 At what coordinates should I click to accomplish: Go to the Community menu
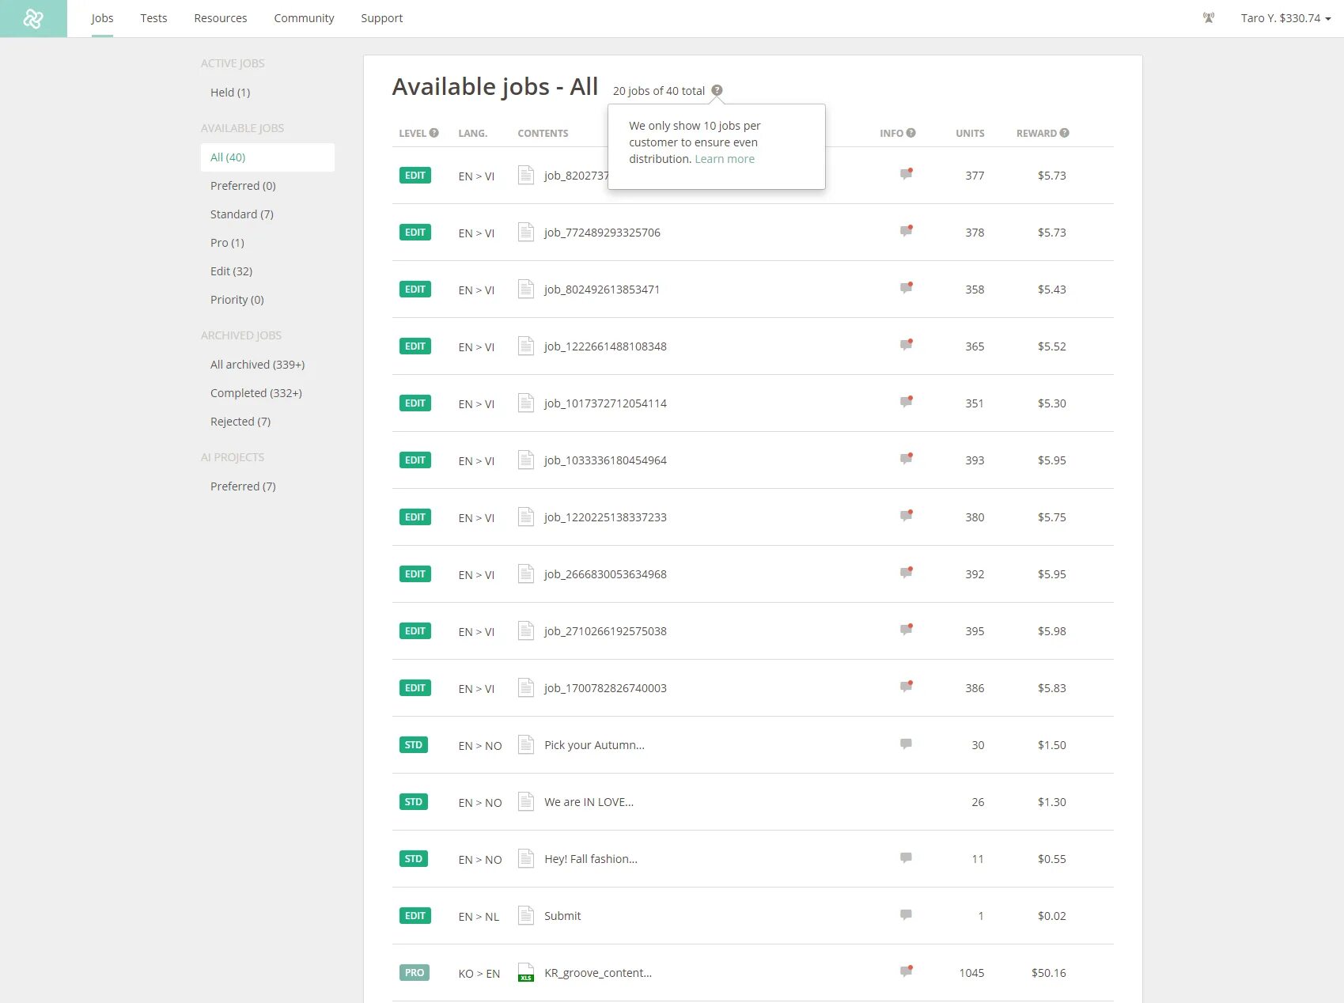tap(304, 18)
